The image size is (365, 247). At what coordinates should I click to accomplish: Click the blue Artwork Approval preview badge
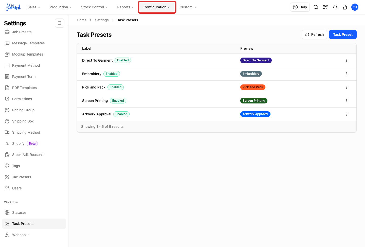255,114
